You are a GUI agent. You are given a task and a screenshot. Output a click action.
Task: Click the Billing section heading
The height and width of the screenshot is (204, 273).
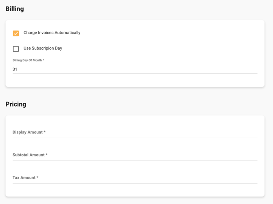[15, 9]
